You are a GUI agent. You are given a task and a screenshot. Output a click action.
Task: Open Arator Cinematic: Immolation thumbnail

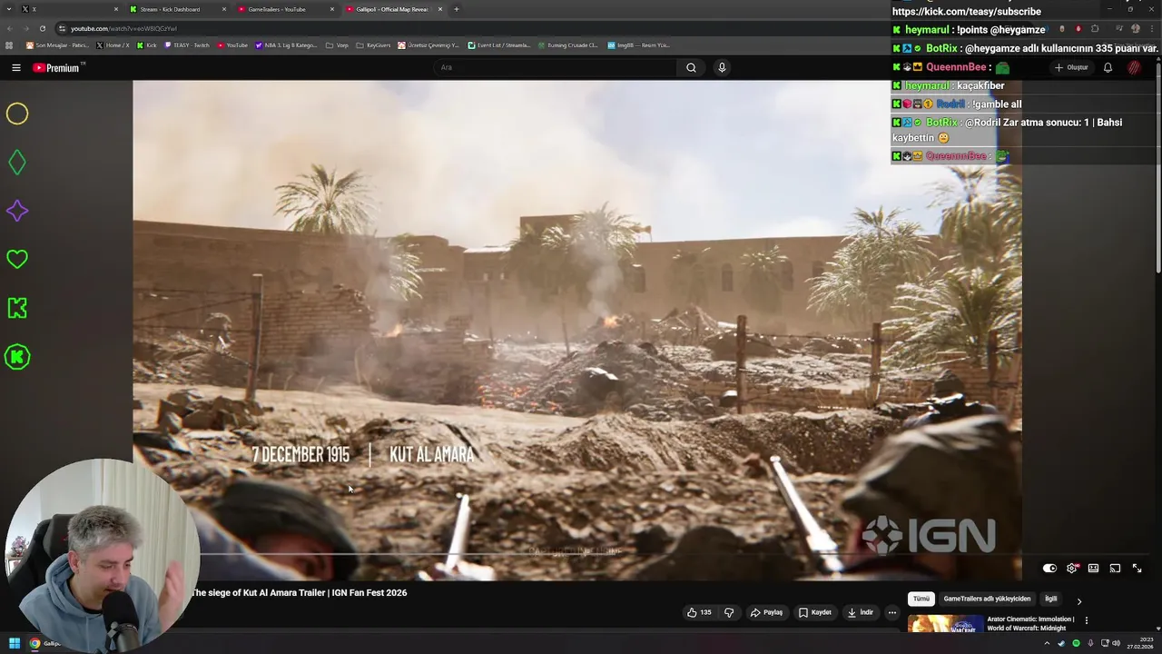point(945,624)
